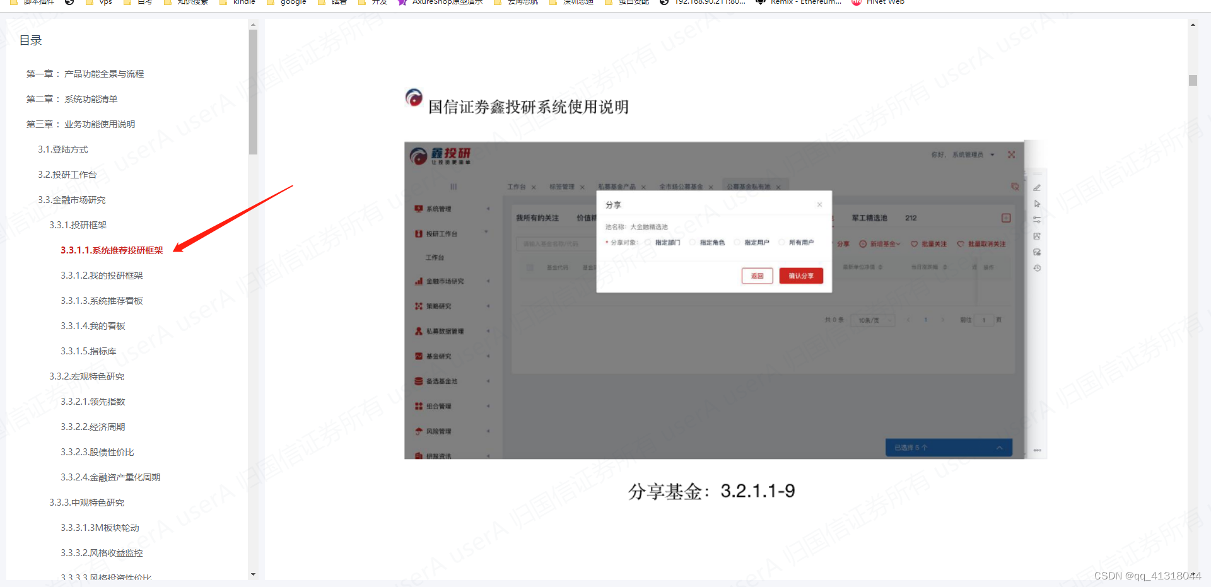Expand the 金融市场研究 sidebar chevron
This screenshot has height=587, width=1211.
pyautogui.click(x=488, y=281)
